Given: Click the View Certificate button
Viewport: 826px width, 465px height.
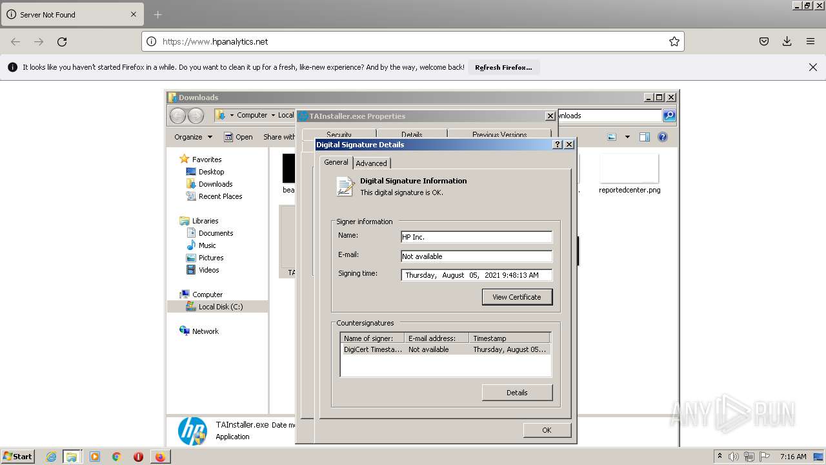Looking at the screenshot, I should point(517,297).
